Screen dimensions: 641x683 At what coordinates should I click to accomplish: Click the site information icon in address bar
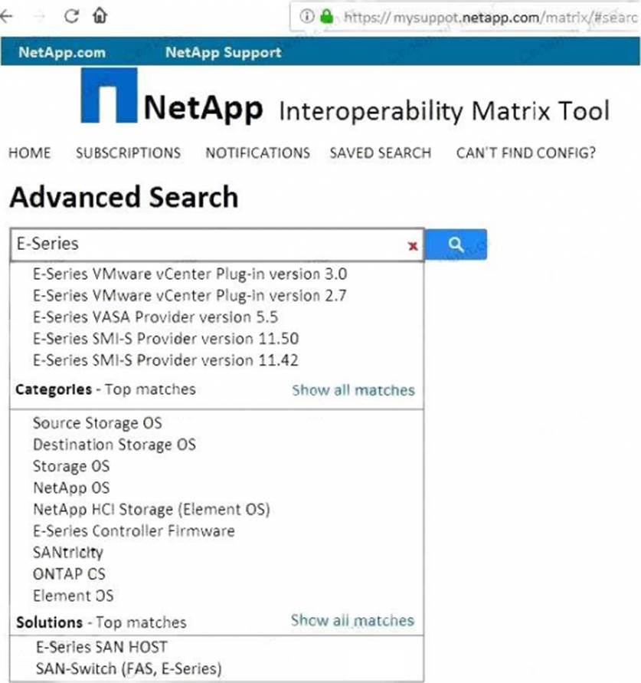point(306,16)
